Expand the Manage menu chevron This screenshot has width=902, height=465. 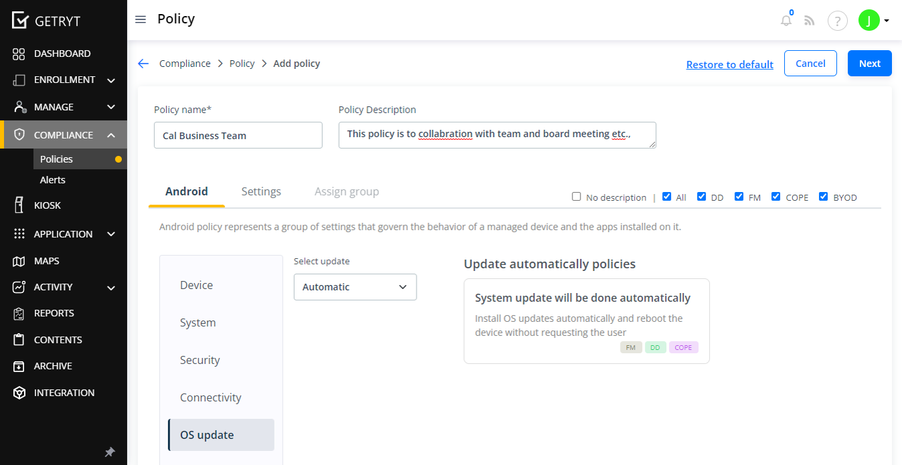tap(111, 107)
